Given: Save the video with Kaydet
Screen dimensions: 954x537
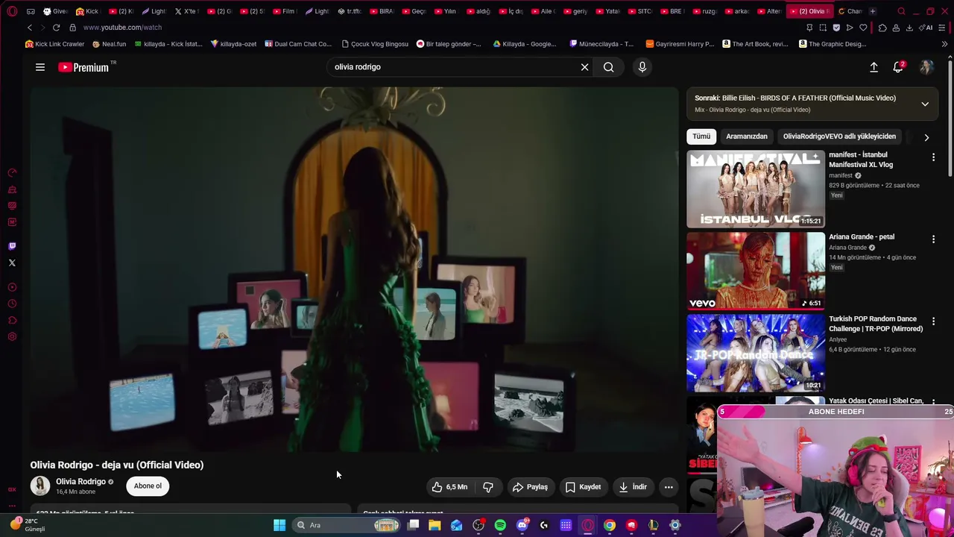Looking at the screenshot, I should pos(583,487).
